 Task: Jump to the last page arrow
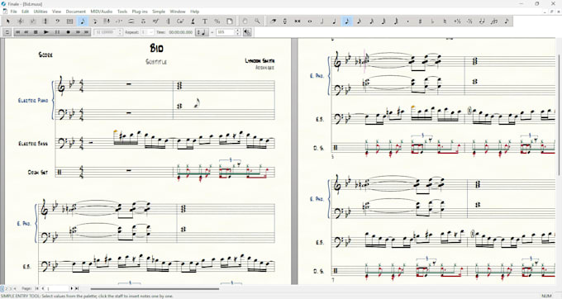(76, 288)
